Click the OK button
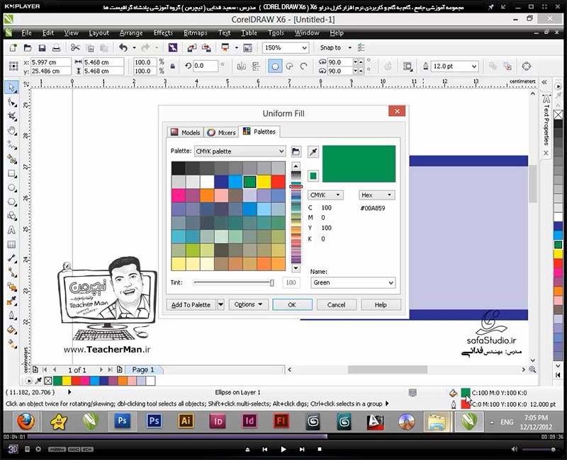Image resolution: width=567 pixels, height=460 pixels. [x=292, y=304]
